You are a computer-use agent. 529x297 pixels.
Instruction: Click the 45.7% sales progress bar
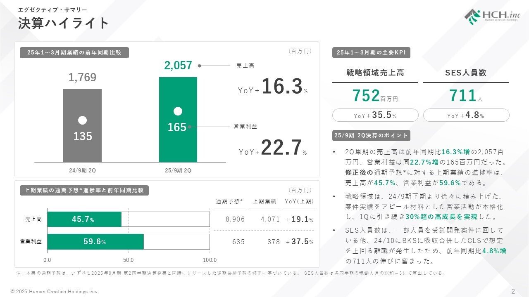click(x=84, y=219)
